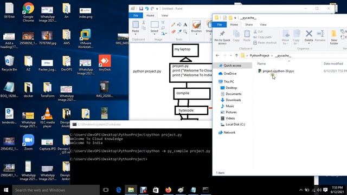Show hidden system tray icons
The width and height of the screenshot is (347, 195).
click(x=301, y=190)
